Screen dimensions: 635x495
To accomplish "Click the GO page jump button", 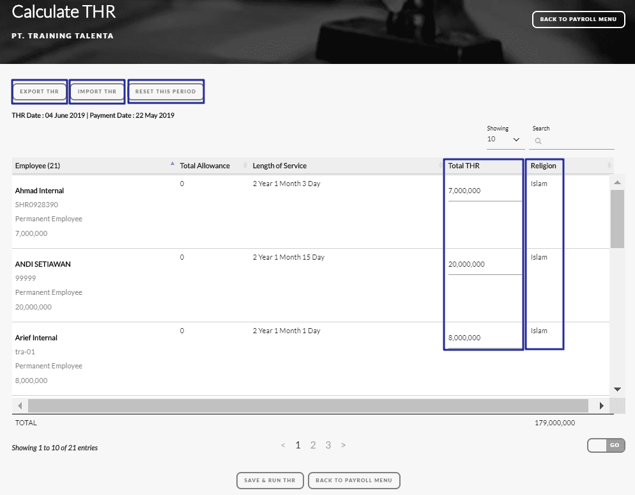I will (x=615, y=445).
